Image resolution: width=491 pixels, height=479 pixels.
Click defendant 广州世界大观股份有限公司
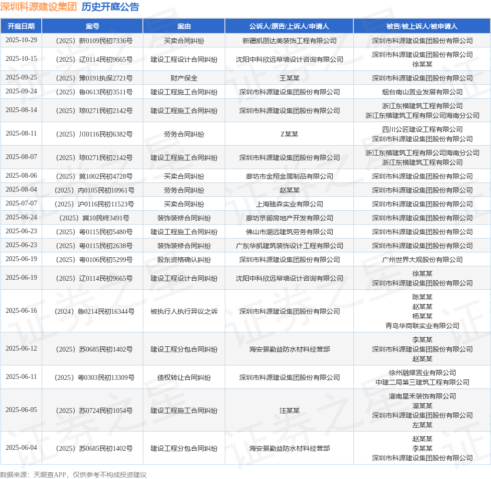422,260
